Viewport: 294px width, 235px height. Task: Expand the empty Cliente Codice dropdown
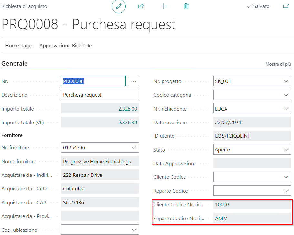point(286,177)
